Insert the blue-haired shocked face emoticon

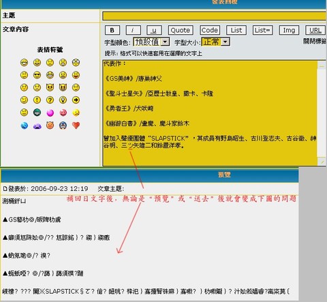63,125
